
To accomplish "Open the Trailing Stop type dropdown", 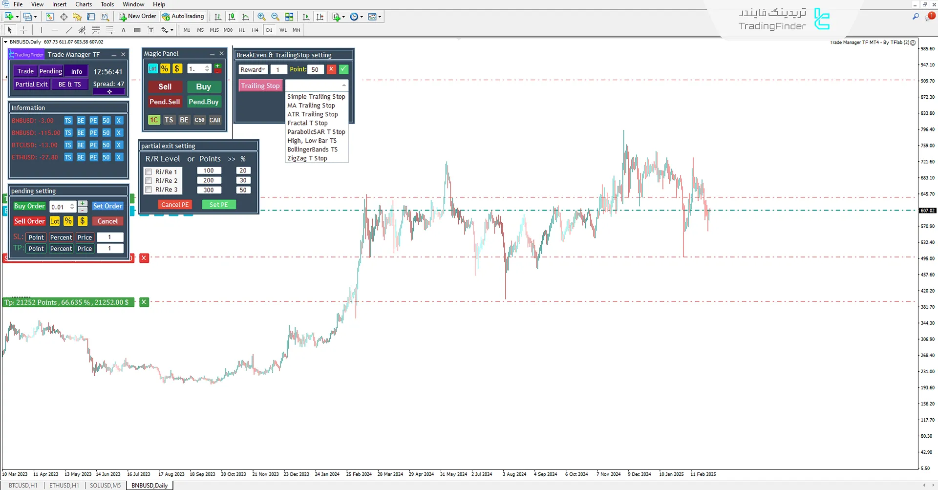I will (344, 85).
